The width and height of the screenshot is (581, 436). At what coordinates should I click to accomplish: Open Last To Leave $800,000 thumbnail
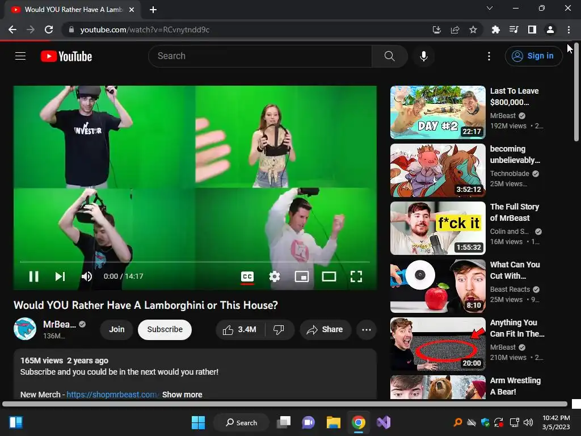[x=438, y=112]
